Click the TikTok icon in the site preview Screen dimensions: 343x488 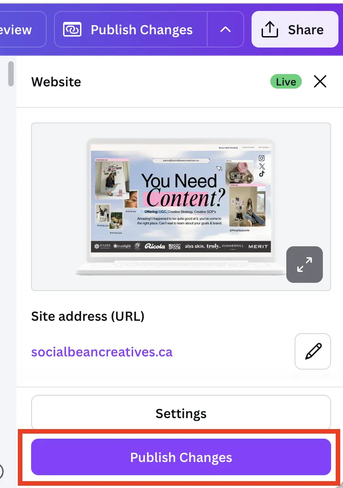click(x=262, y=174)
